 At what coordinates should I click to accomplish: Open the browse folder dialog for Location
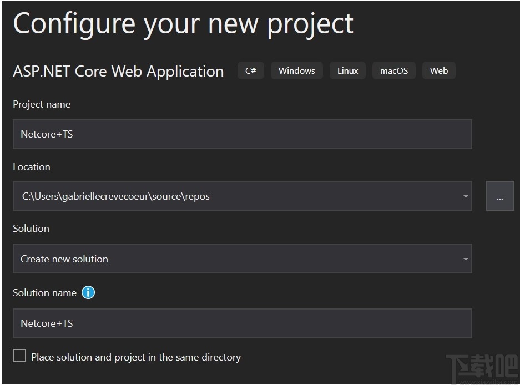tap(499, 196)
